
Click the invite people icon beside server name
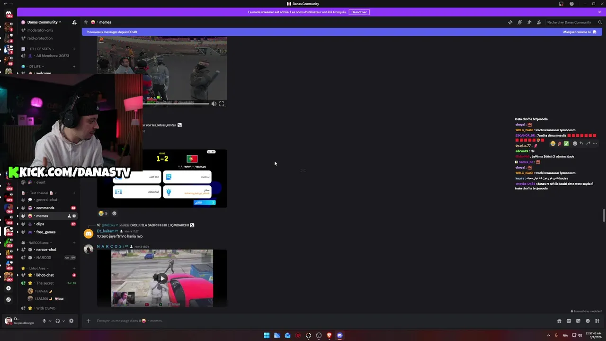click(x=74, y=22)
